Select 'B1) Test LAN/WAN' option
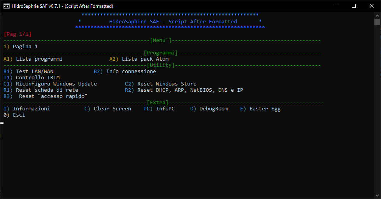This screenshot has height=199, width=381. (x=28, y=72)
